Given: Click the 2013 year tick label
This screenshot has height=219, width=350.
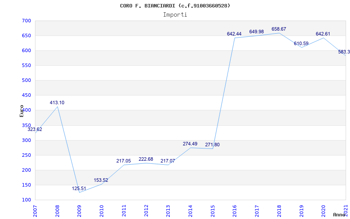Looking at the screenshot, I should click(168, 211).
